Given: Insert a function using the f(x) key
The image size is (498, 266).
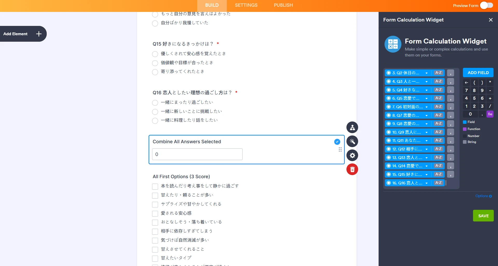Looking at the screenshot, I should click(490, 114).
